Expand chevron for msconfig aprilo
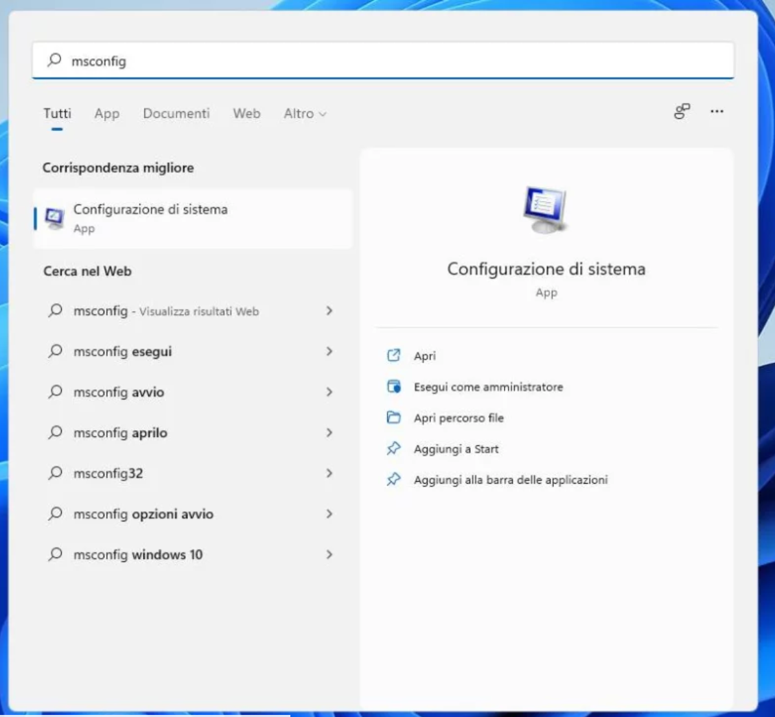The height and width of the screenshot is (717, 775). (x=329, y=433)
